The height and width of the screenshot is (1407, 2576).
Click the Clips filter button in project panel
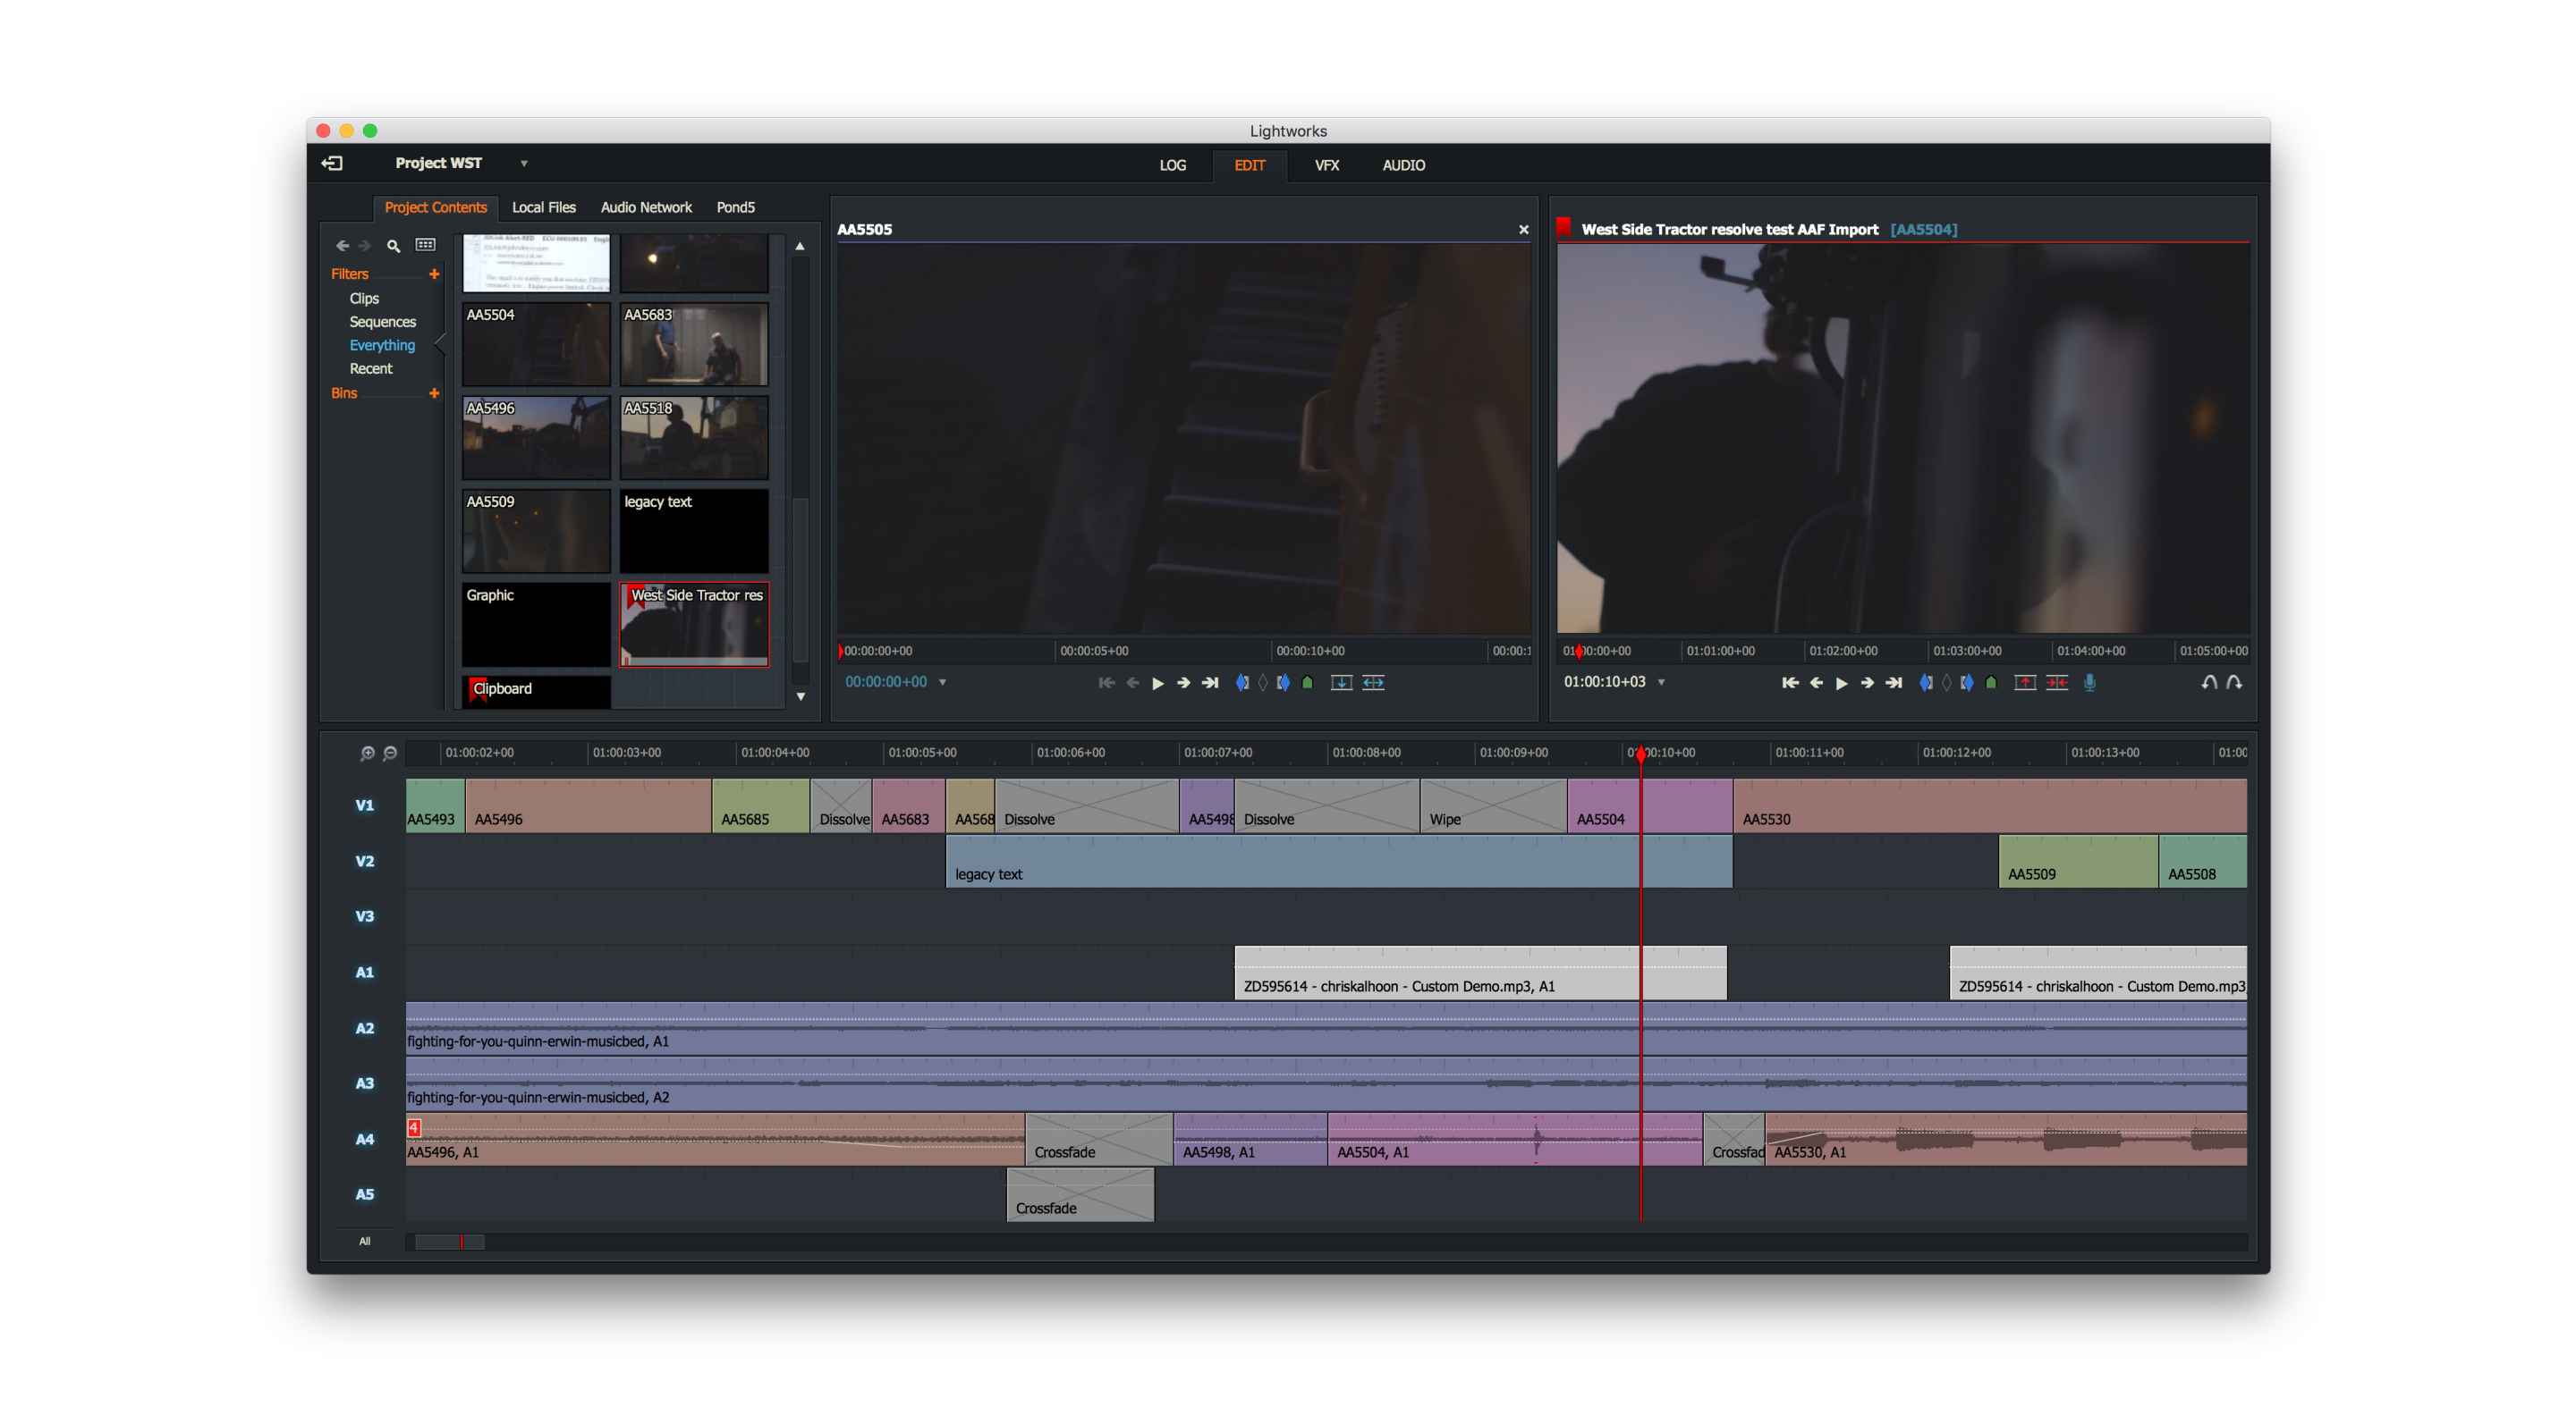[366, 296]
